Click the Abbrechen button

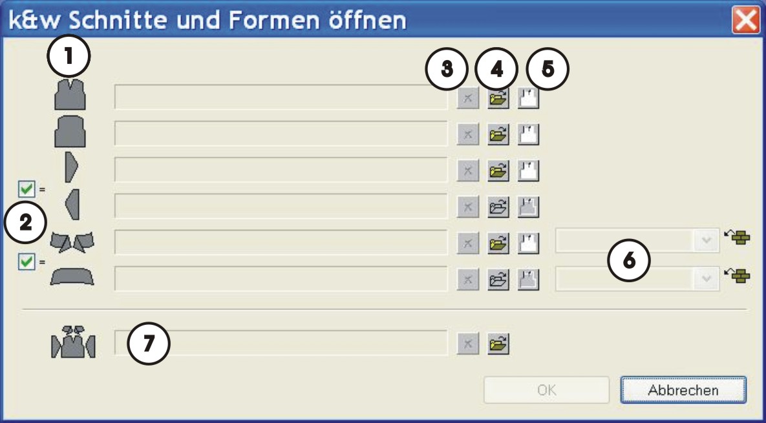point(683,390)
